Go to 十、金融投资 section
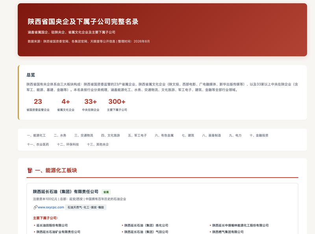 259,135
